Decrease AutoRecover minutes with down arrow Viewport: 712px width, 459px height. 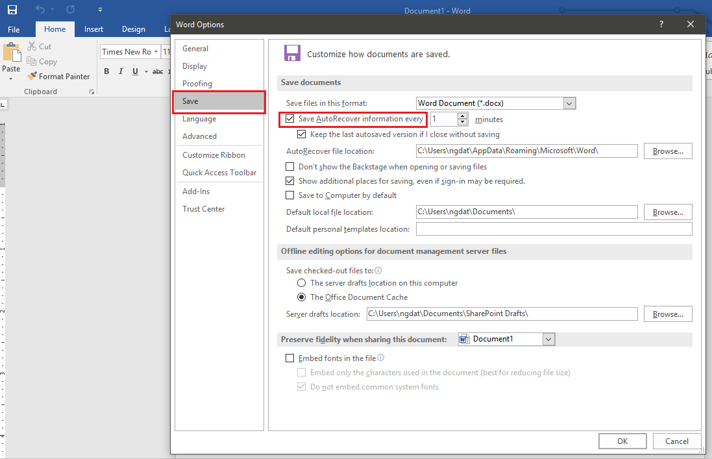[x=462, y=122]
